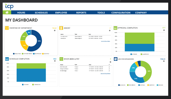Toggle Customer Service legend swatch
The width and height of the screenshot is (171, 99).
pyautogui.click(x=23, y=54)
